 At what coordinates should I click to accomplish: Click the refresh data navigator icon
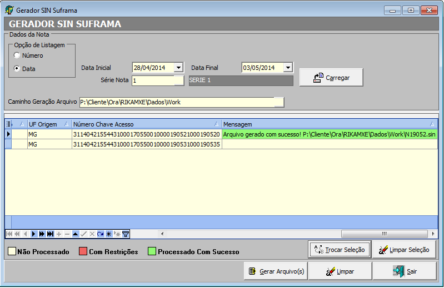[x=101, y=234]
